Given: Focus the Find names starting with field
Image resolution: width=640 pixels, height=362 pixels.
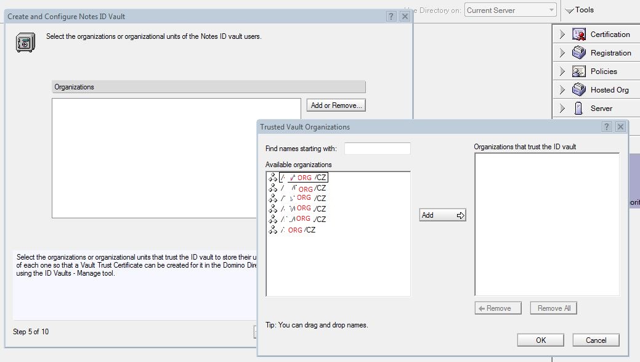Looking at the screenshot, I should pos(377,148).
